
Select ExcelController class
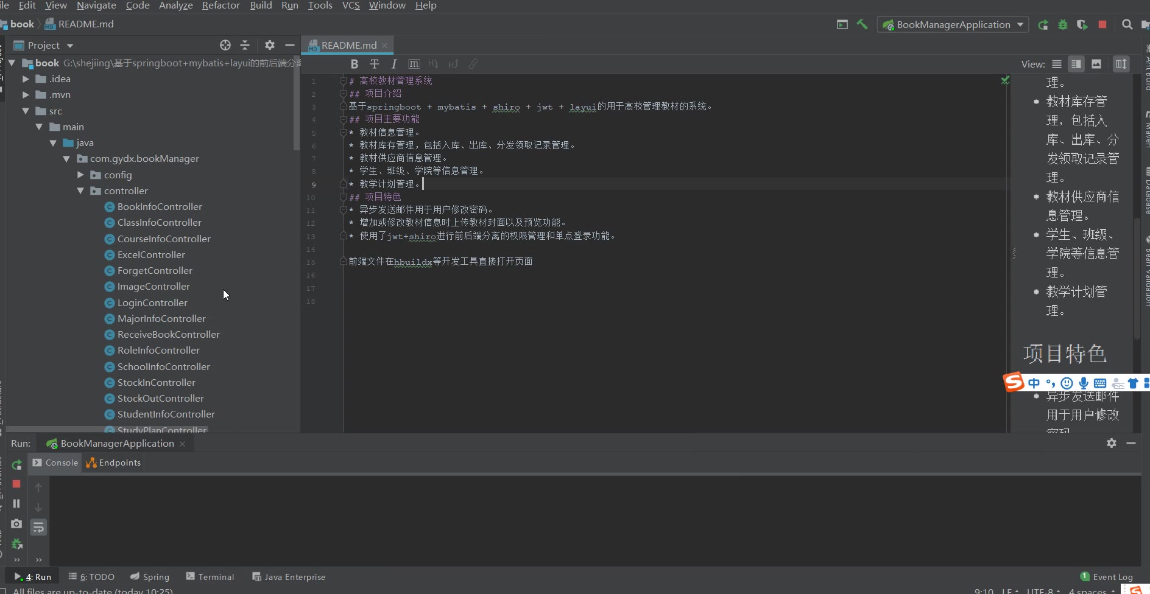[x=151, y=254]
